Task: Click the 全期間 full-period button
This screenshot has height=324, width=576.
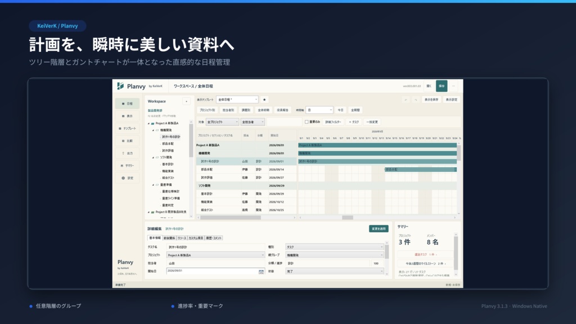Action: click(355, 110)
